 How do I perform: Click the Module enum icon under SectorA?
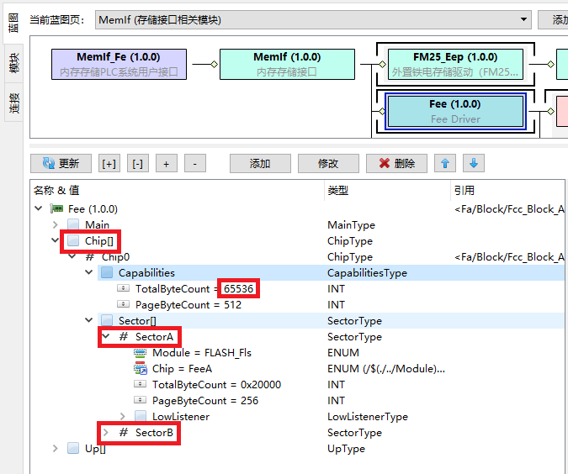tap(141, 353)
